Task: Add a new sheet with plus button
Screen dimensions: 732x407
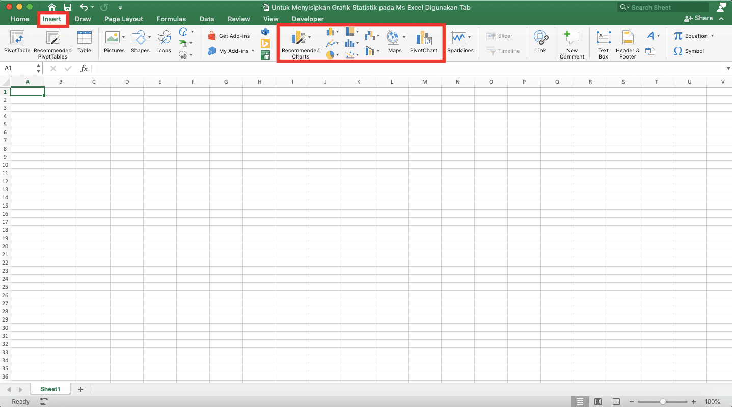Action: point(80,389)
